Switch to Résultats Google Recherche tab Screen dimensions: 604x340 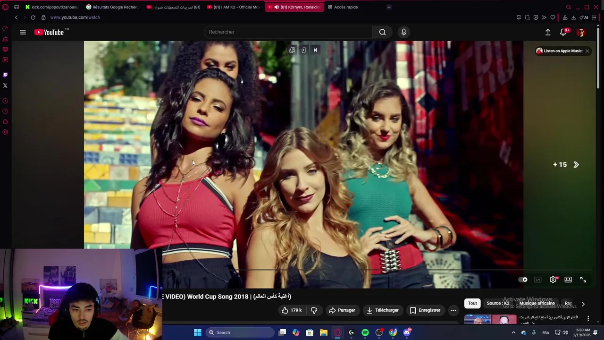click(112, 7)
